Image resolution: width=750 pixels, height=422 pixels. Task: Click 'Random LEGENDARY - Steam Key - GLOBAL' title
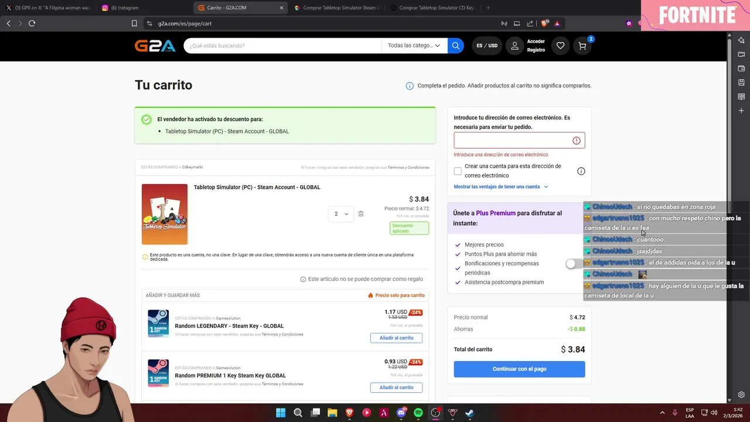pyautogui.click(x=229, y=326)
